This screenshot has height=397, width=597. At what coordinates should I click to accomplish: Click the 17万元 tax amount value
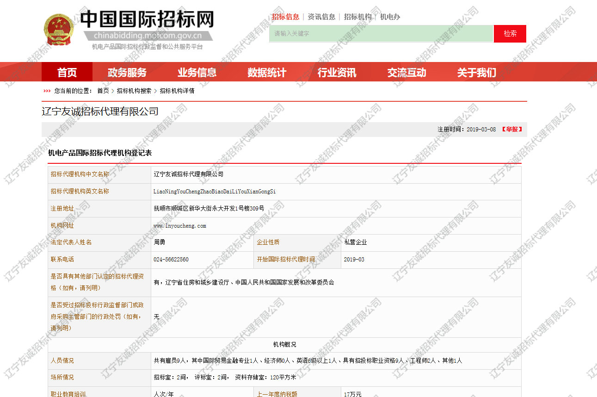[352, 394]
